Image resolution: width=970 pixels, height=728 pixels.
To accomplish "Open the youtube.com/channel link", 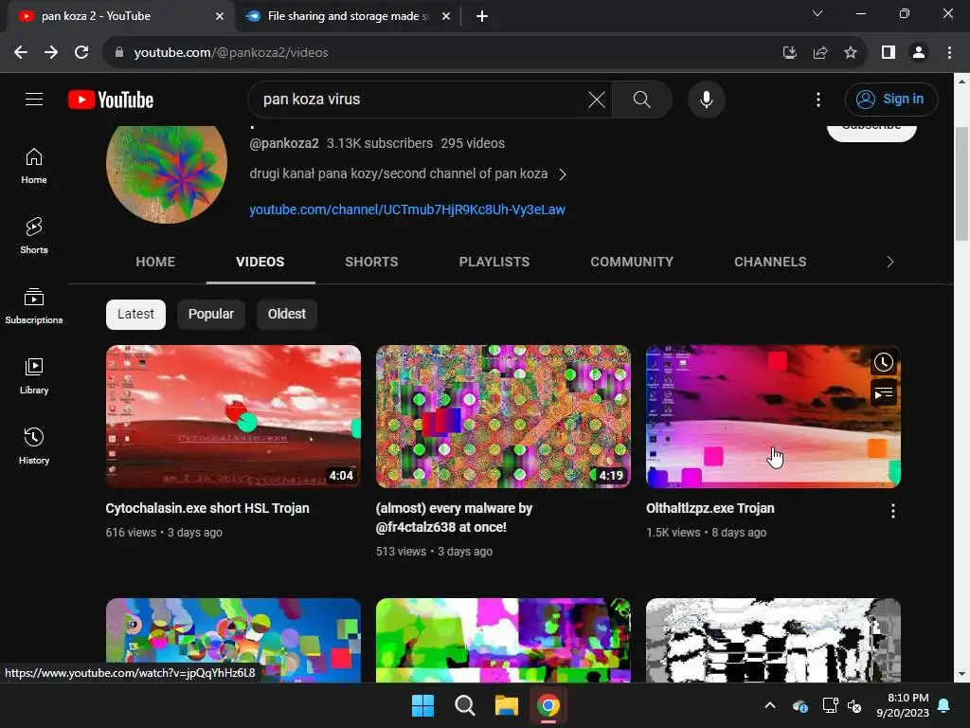I will tap(407, 209).
